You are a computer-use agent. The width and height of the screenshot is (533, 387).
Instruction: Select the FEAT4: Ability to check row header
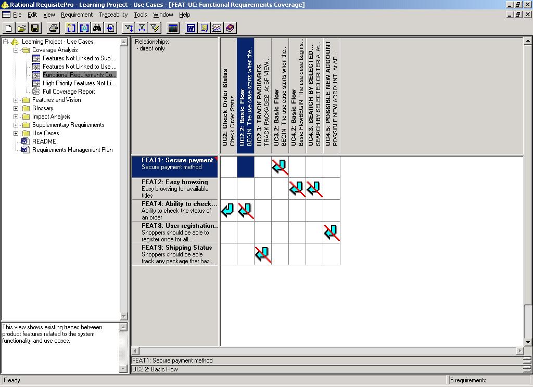[x=175, y=210]
